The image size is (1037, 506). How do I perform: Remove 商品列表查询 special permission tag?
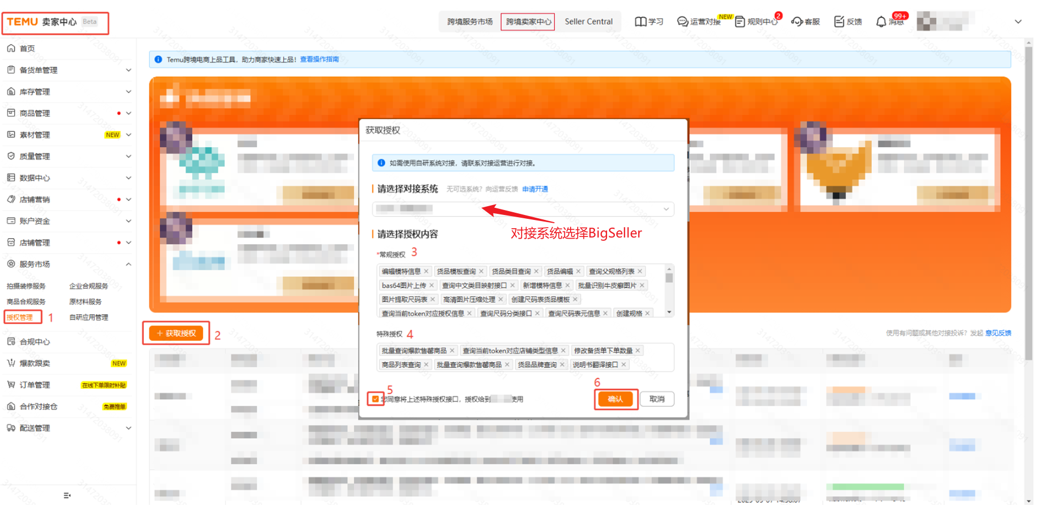click(x=426, y=364)
